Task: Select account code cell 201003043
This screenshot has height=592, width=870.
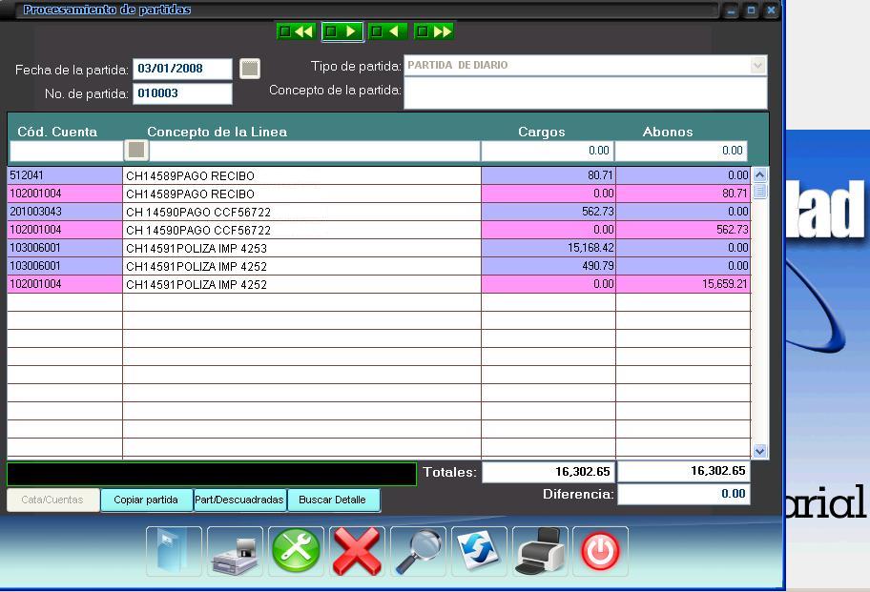Action: click(65, 212)
